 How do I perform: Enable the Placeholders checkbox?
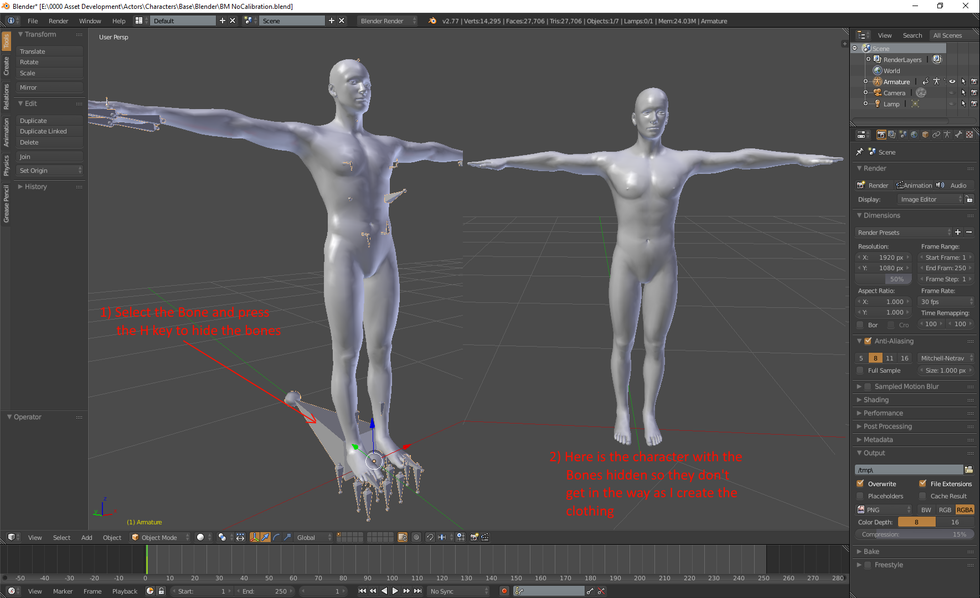click(x=860, y=496)
